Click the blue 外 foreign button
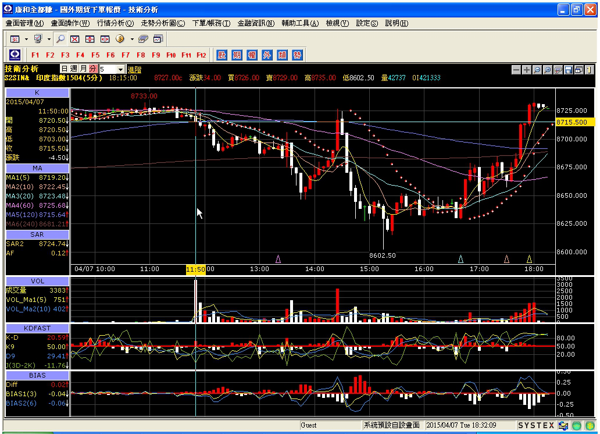This screenshot has height=434, width=600. (x=267, y=55)
